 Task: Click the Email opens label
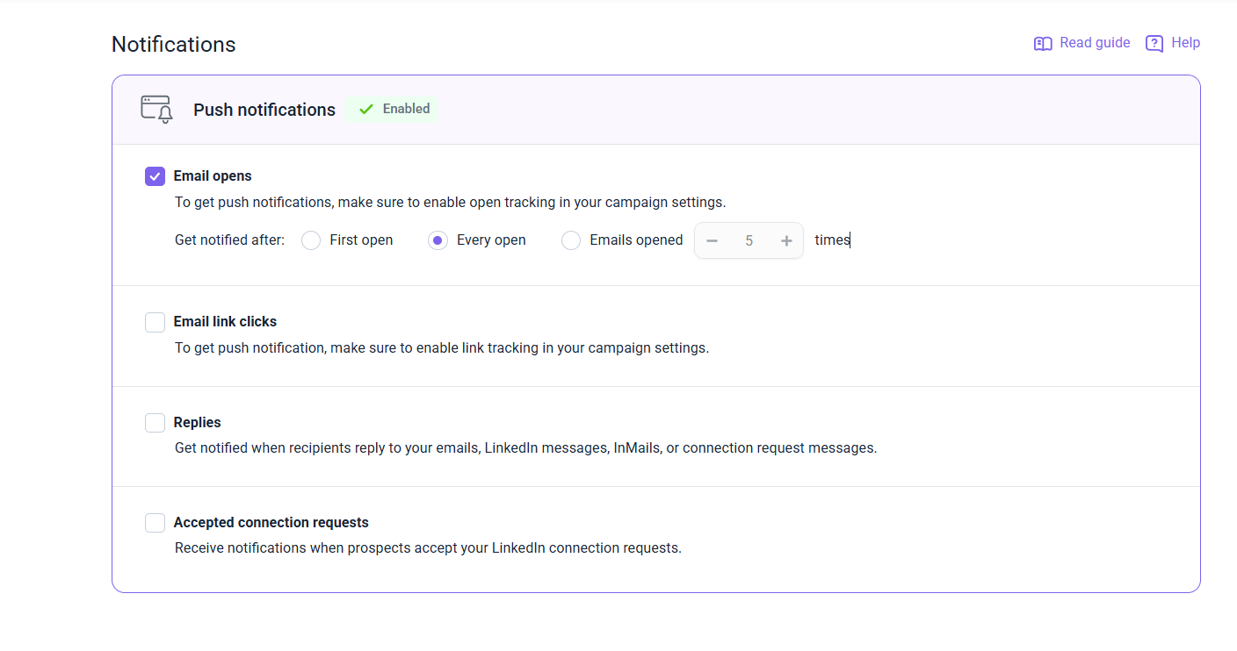(213, 176)
